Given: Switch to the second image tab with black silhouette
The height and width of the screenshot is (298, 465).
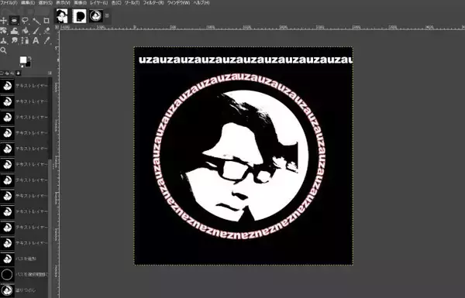Looking at the screenshot, I should (x=79, y=16).
